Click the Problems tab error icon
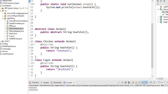This screenshot has width=168, height=94. (30, 83)
